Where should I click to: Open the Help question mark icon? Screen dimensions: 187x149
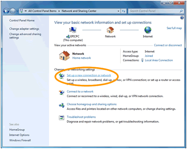point(182,18)
